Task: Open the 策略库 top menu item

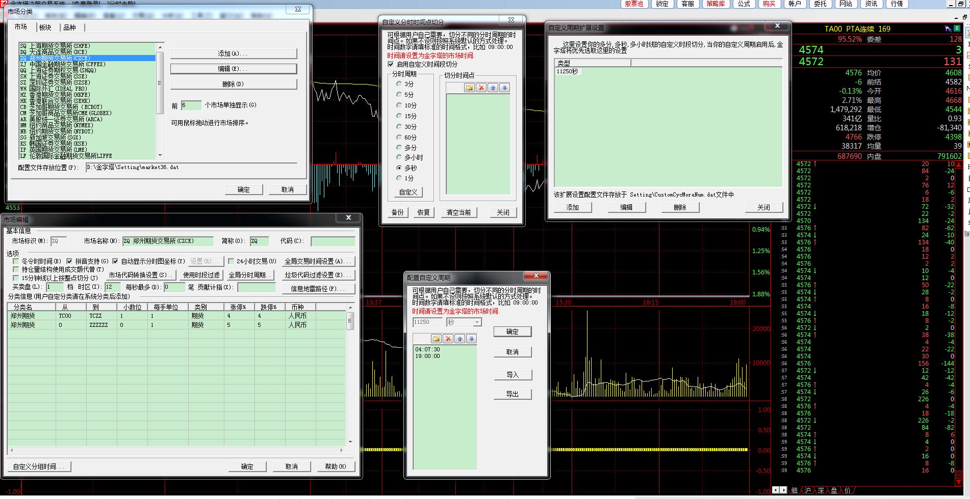Action: pyautogui.click(x=716, y=4)
